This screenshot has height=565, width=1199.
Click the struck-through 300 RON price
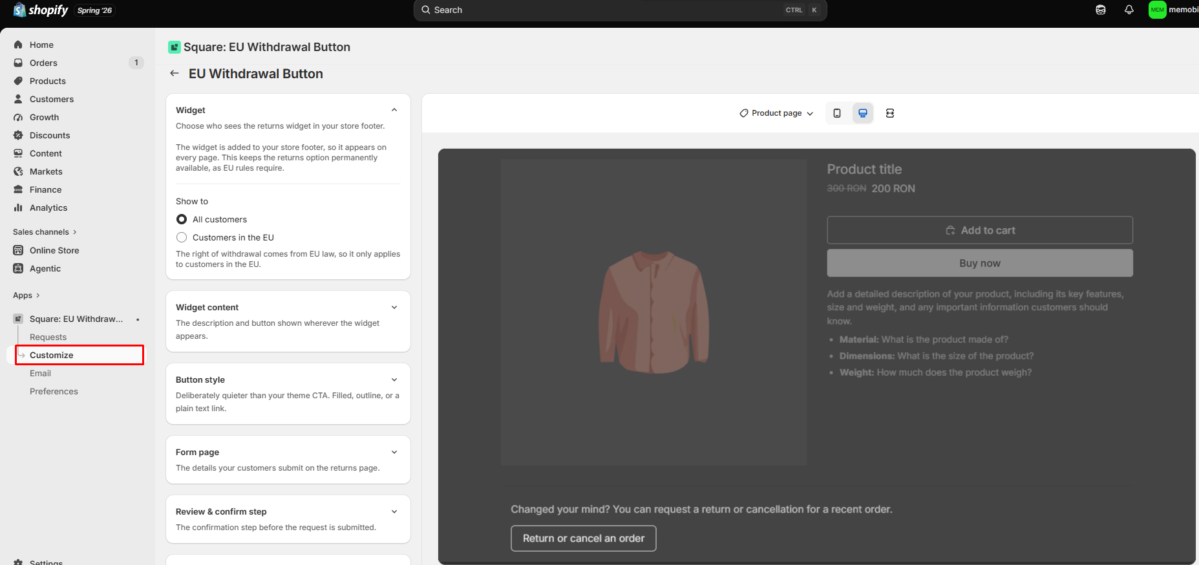(847, 188)
